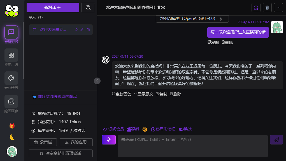The width and height of the screenshot is (286, 161).
Task: Click the search conversations magnifier button
Action: point(88,8)
